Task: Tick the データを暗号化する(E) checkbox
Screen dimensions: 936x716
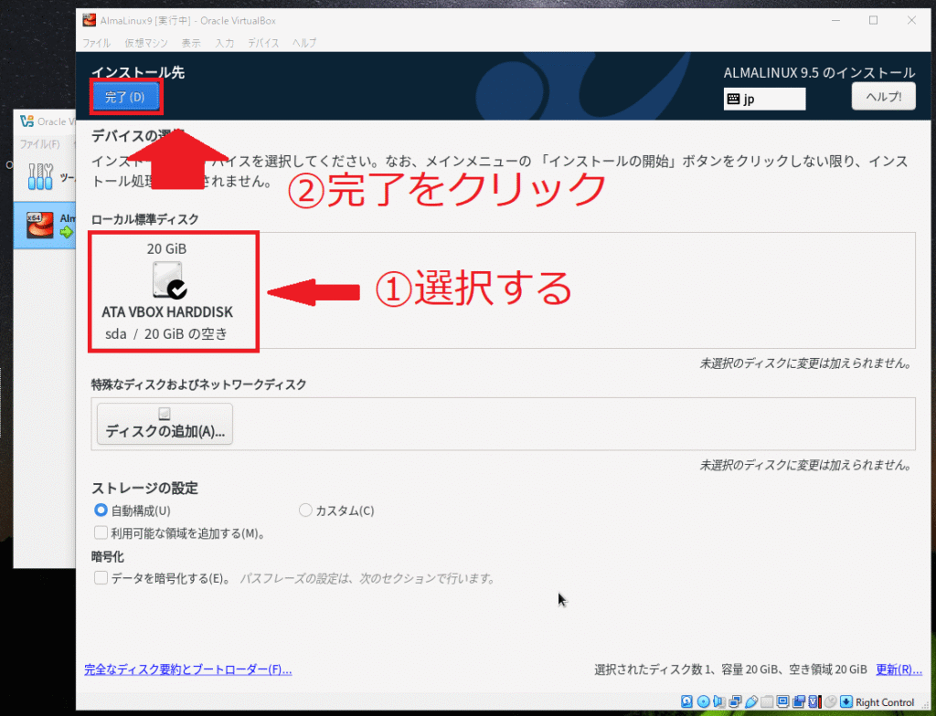Action: coord(101,577)
